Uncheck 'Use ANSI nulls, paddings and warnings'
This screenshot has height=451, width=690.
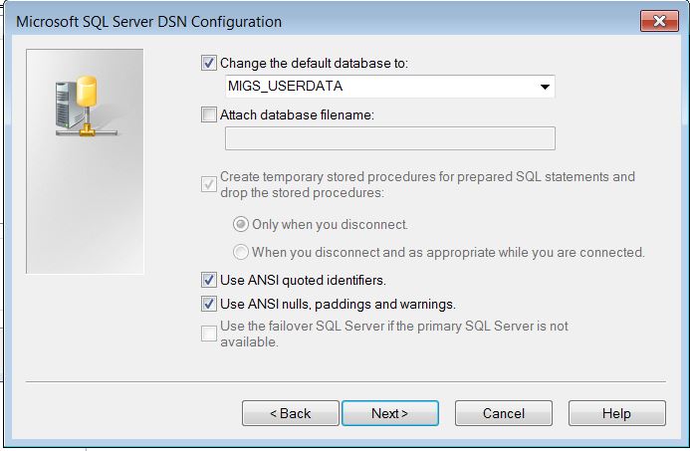[x=209, y=304]
